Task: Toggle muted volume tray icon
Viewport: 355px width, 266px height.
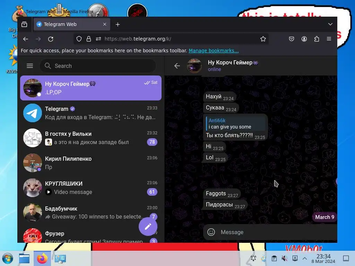Action: pyautogui.click(x=285, y=258)
